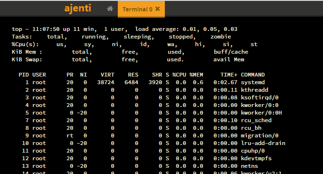Image resolution: width=323 pixels, height=174 pixels.
Task: Select the ksoftirqd/0 process name
Action: coord(259,97)
